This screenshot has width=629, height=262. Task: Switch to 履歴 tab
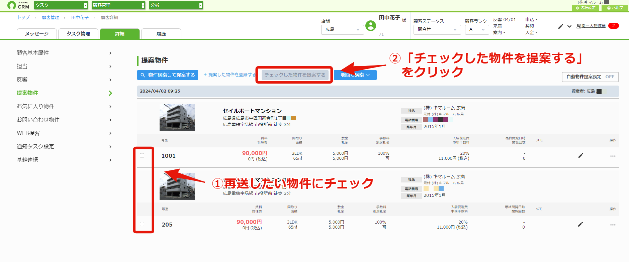pos(161,34)
